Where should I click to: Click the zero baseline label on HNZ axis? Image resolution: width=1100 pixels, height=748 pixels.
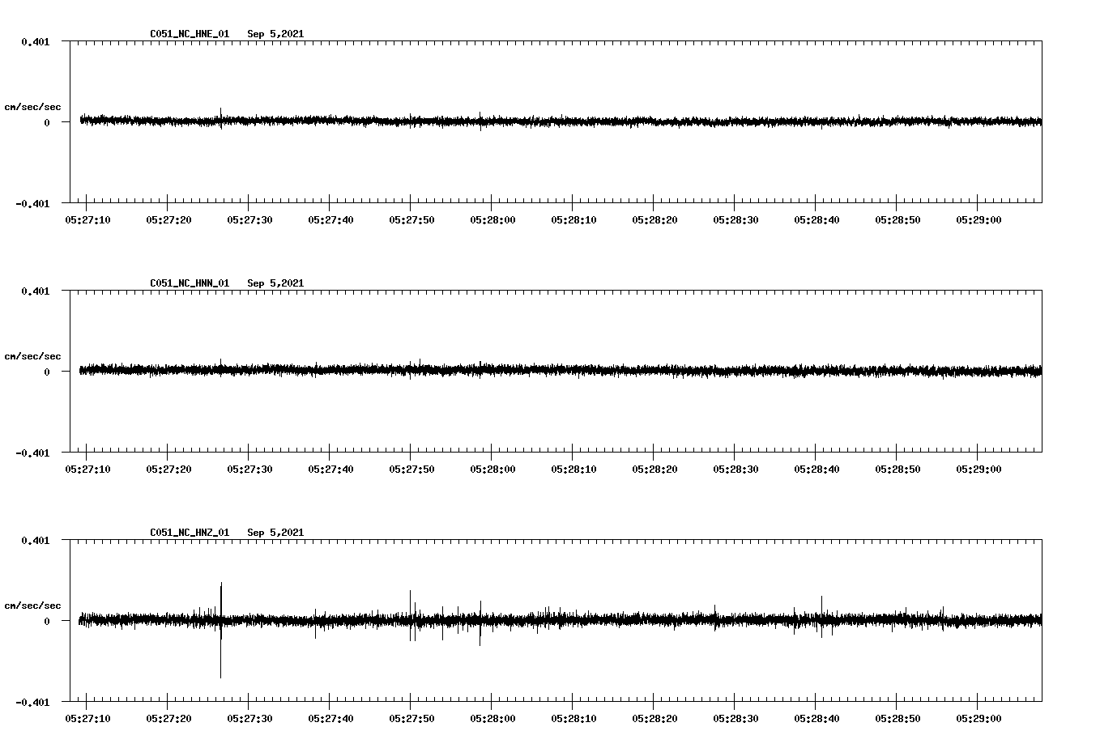pyautogui.click(x=47, y=621)
